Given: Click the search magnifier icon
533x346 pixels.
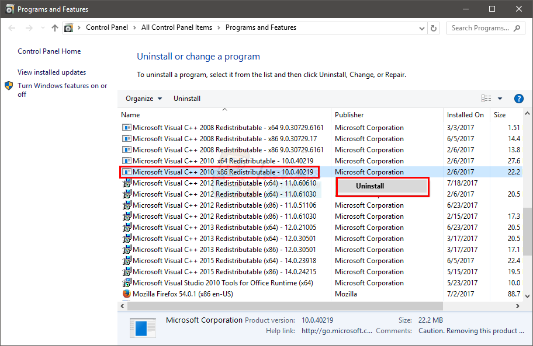Looking at the screenshot, I should point(517,28).
